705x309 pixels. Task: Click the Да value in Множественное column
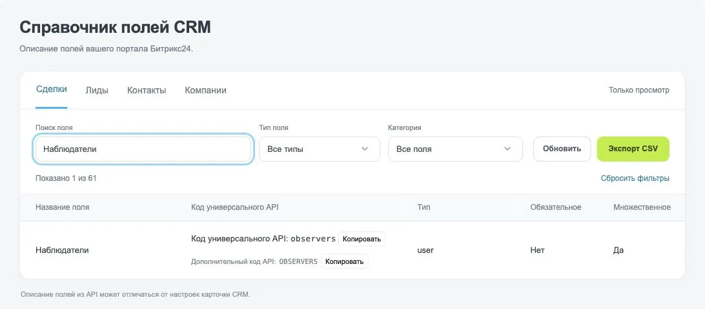pyautogui.click(x=618, y=250)
